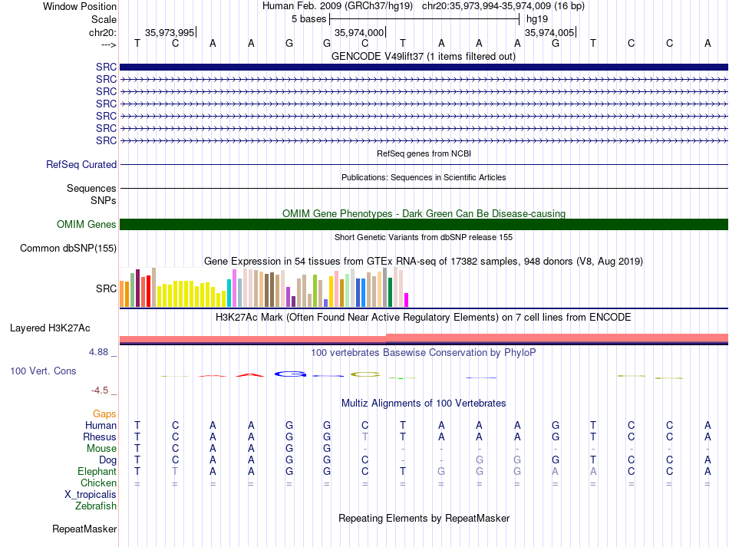Select the Zebrafish species row label
729x547 pixels.
coord(96,506)
